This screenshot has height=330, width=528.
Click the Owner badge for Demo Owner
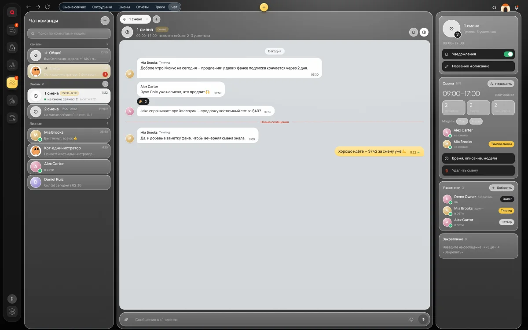(x=507, y=199)
